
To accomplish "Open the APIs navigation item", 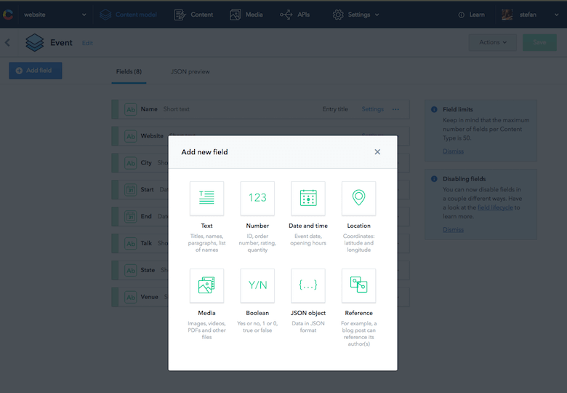I will point(295,15).
